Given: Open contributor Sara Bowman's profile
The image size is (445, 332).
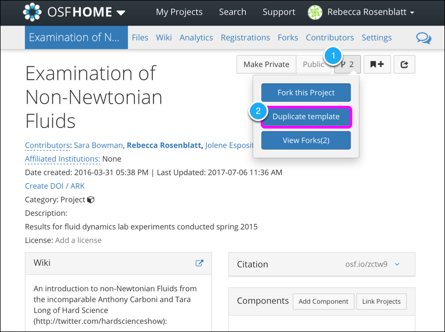Looking at the screenshot, I should 98,145.
